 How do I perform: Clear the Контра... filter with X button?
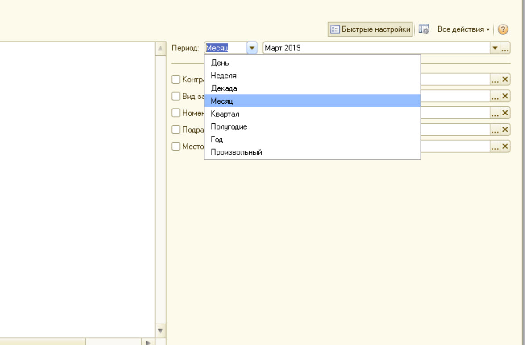point(505,80)
